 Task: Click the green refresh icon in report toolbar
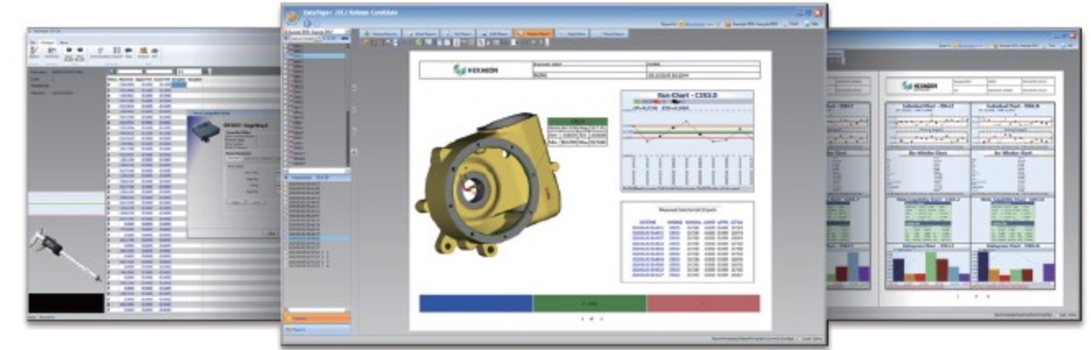click(418, 43)
